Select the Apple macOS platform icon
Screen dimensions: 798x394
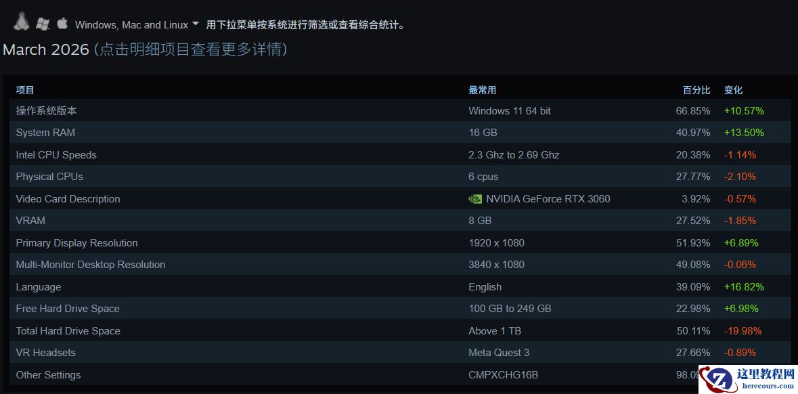62,22
